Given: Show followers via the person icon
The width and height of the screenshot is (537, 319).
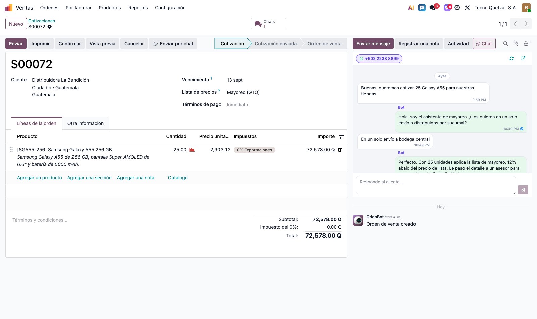Looking at the screenshot, I should click(x=527, y=43).
